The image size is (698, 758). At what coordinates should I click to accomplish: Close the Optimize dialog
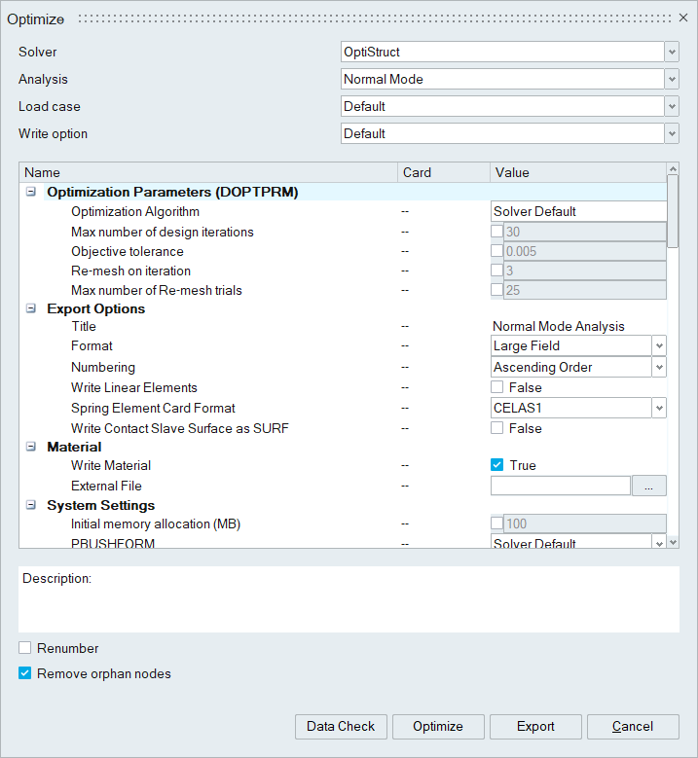coord(681,18)
